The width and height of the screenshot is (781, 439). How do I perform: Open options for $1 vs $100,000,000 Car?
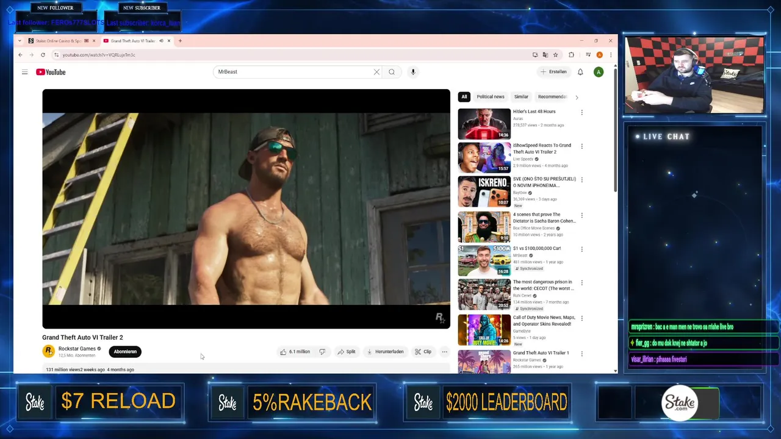(581, 249)
